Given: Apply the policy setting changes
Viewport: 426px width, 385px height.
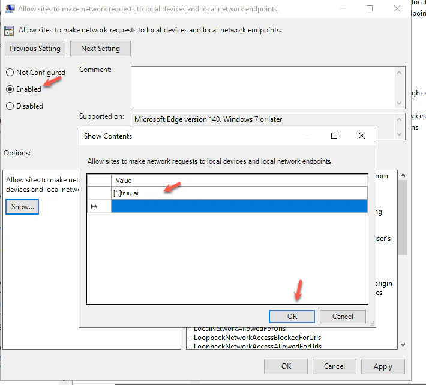Looking at the screenshot, I should click(x=383, y=366).
